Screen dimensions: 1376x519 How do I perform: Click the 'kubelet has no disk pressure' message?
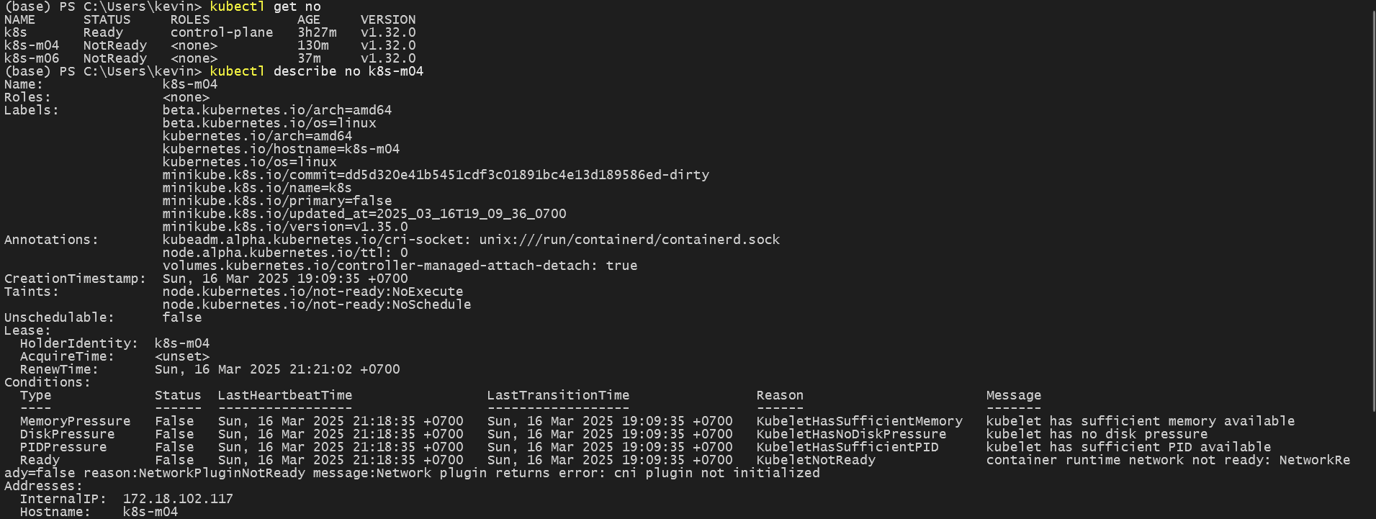pyautogui.click(x=1097, y=434)
